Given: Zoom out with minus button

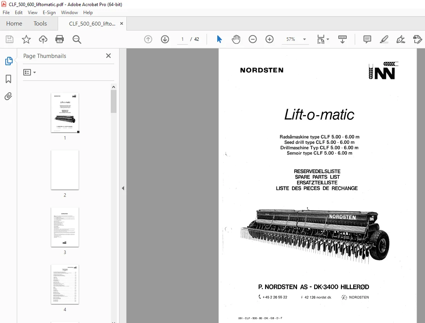Looking at the screenshot, I should [x=253, y=39].
